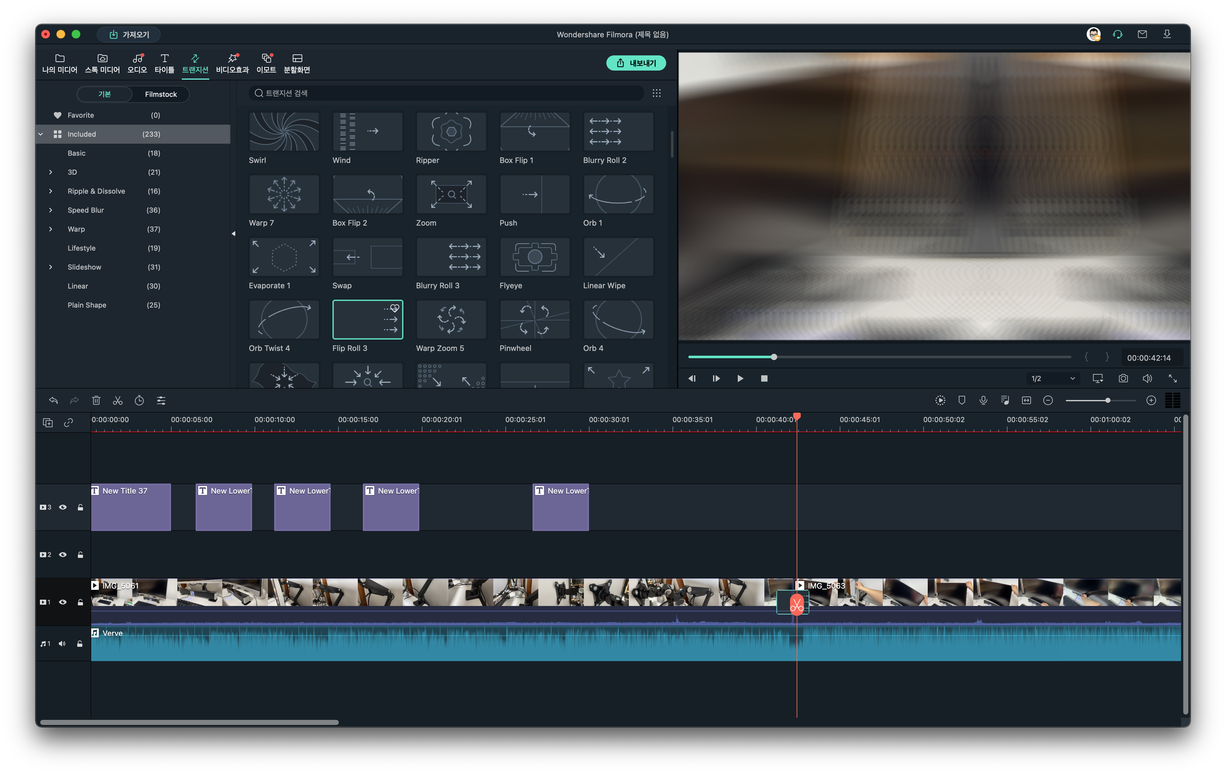The width and height of the screenshot is (1226, 774).
Task: Mute the Verve audio track
Action: tap(62, 644)
